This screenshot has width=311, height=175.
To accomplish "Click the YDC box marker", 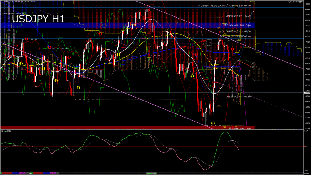I will 209,46.
